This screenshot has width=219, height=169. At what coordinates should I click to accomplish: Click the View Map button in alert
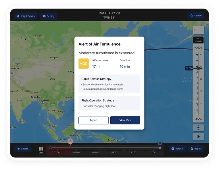[x=125, y=120]
